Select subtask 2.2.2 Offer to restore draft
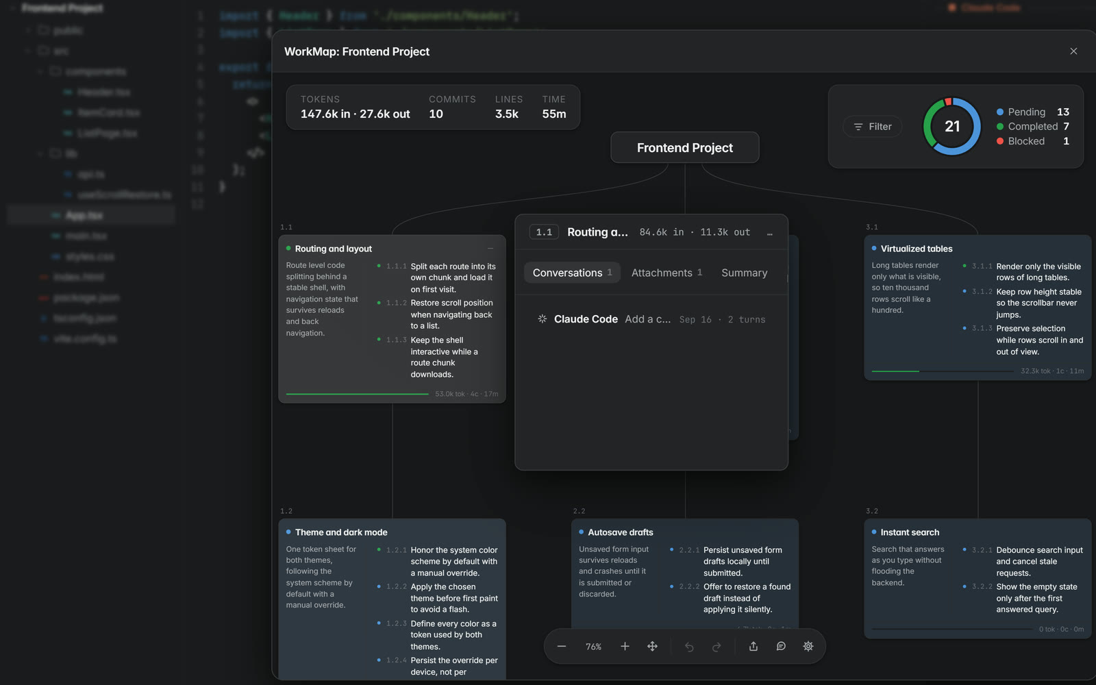Viewport: 1096px width, 685px height. [731, 598]
